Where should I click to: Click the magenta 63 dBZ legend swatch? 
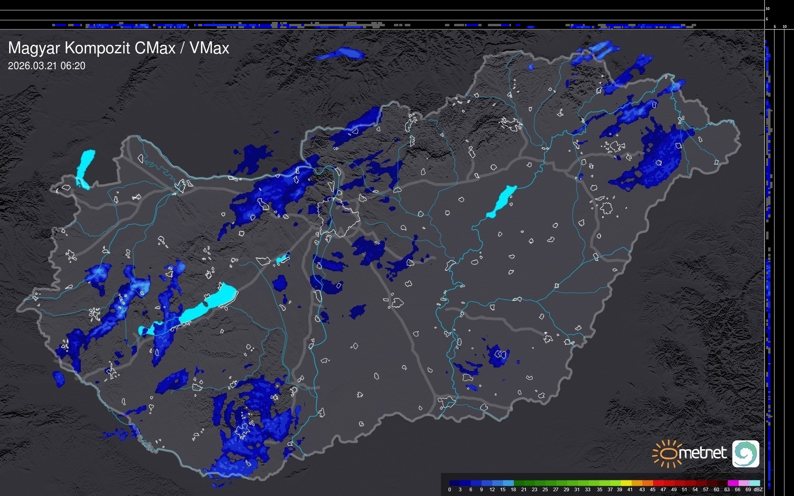733,483
